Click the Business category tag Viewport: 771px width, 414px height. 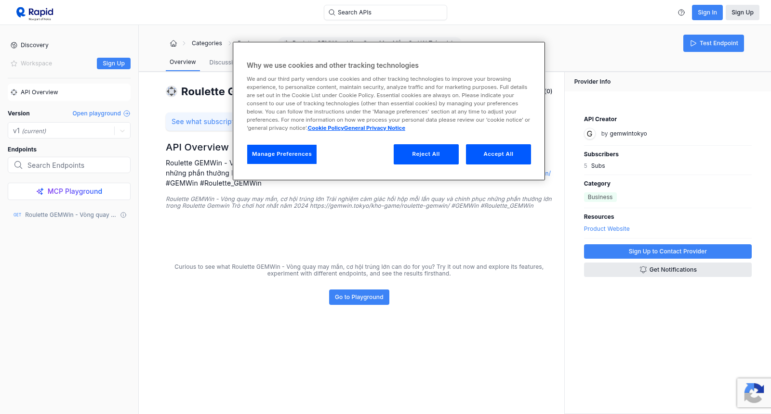point(600,197)
